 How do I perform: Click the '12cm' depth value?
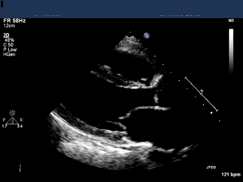tap(9, 26)
